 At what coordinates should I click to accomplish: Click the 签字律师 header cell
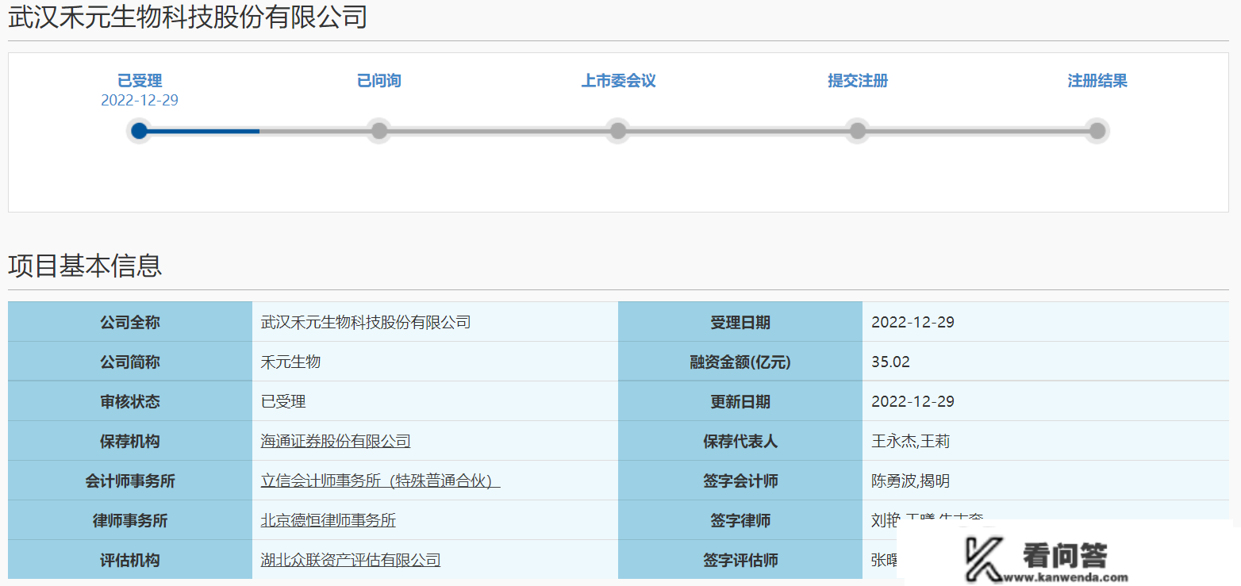pyautogui.click(x=740, y=520)
